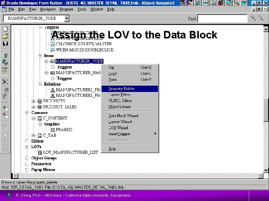Viewport: 269px width, 201px height.
Task: Collapse the Items node
Action: point(40,55)
